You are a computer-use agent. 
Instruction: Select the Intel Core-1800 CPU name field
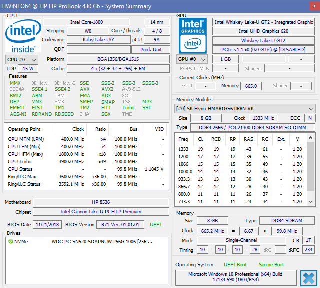click(x=86, y=22)
